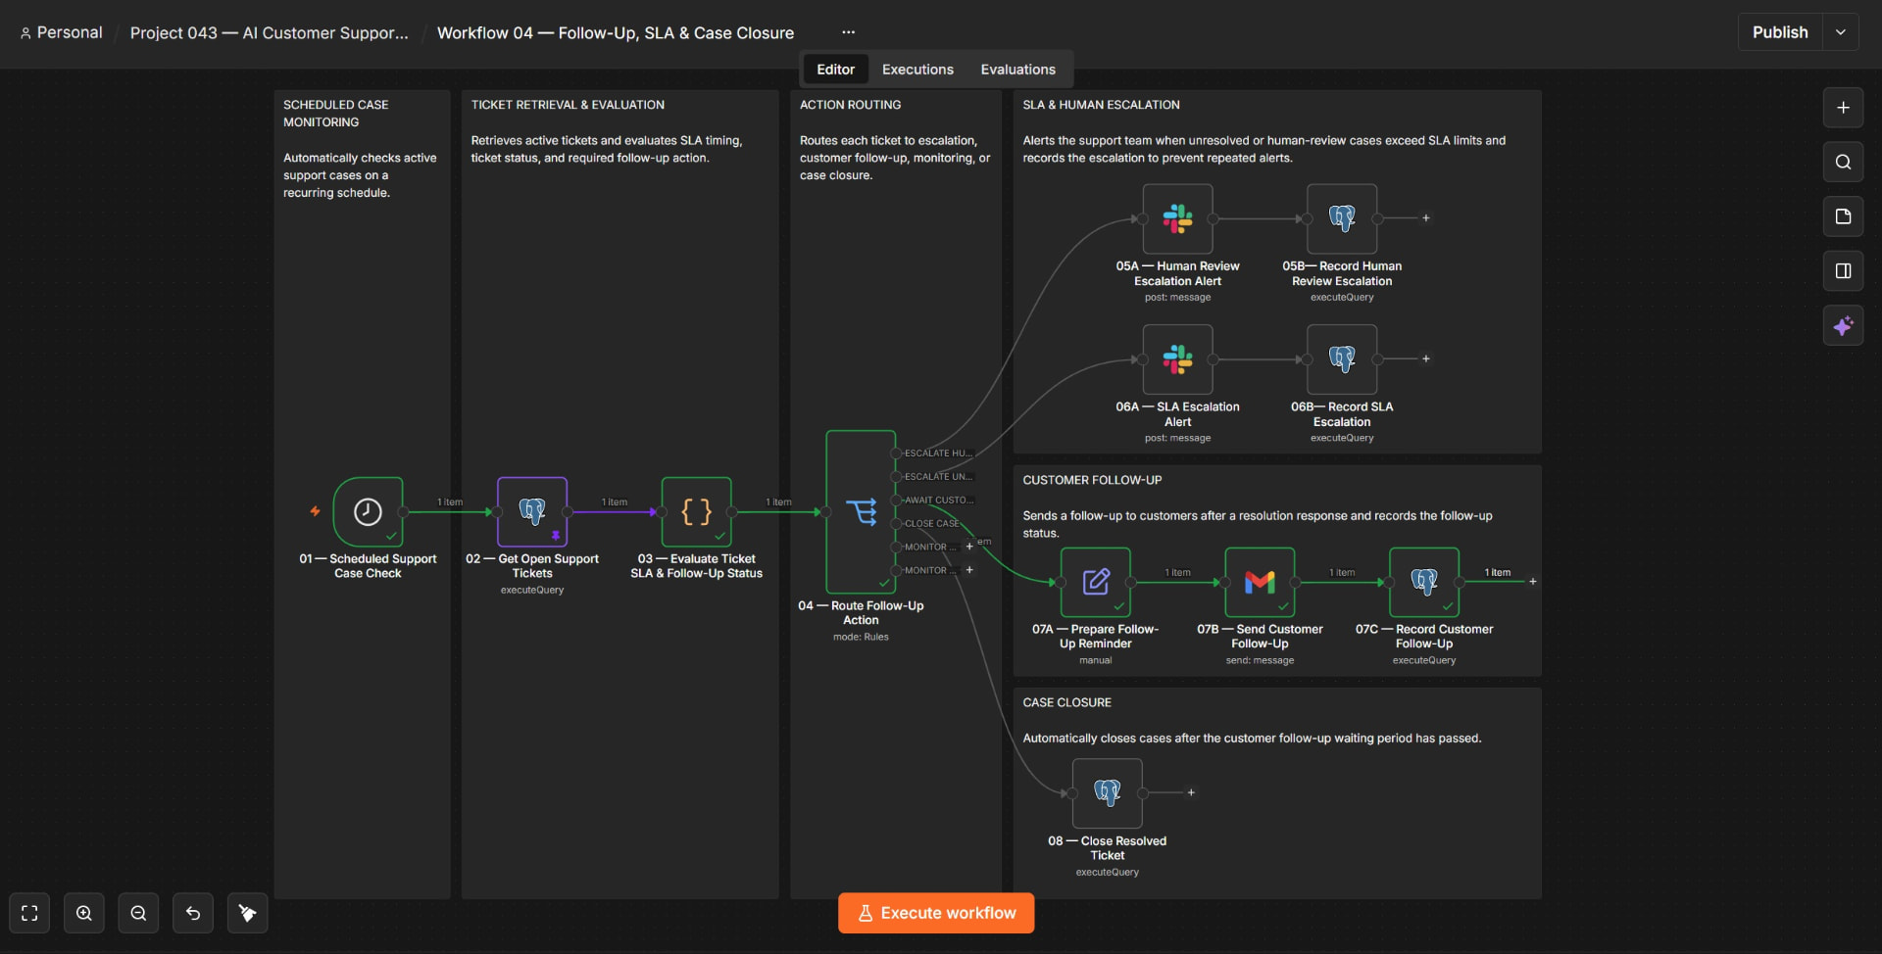This screenshot has width=1882, height=954.
Task: Open the 05B Record Human Review Escalation node
Action: point(1342,218)
